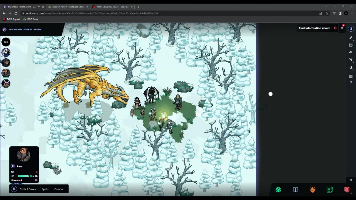Bookmark this page with star icon
The width and height of the screenshot is (356, 200).
(x=327, y=13)
